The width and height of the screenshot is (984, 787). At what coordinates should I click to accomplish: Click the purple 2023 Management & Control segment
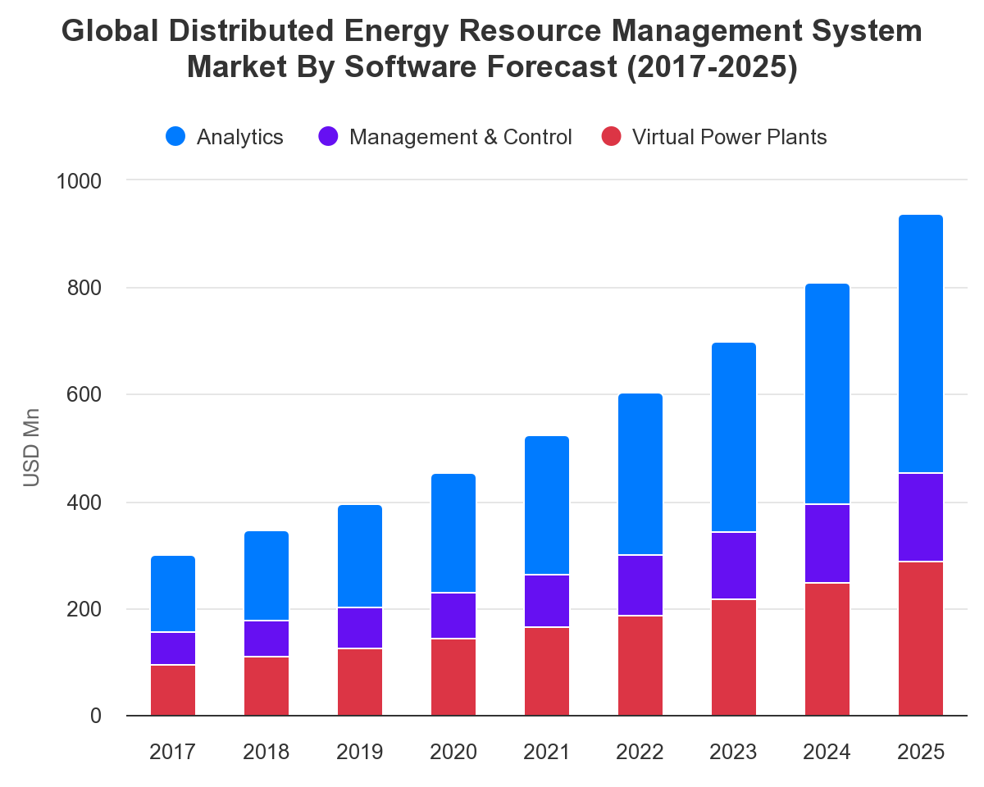coord(734,566)
